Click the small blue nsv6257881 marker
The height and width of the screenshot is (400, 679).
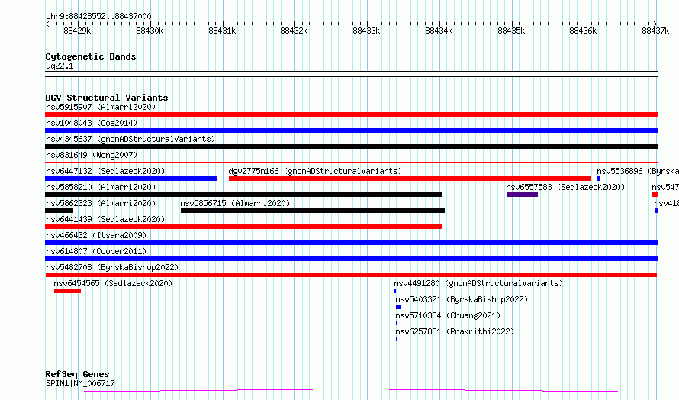(397, 339)
